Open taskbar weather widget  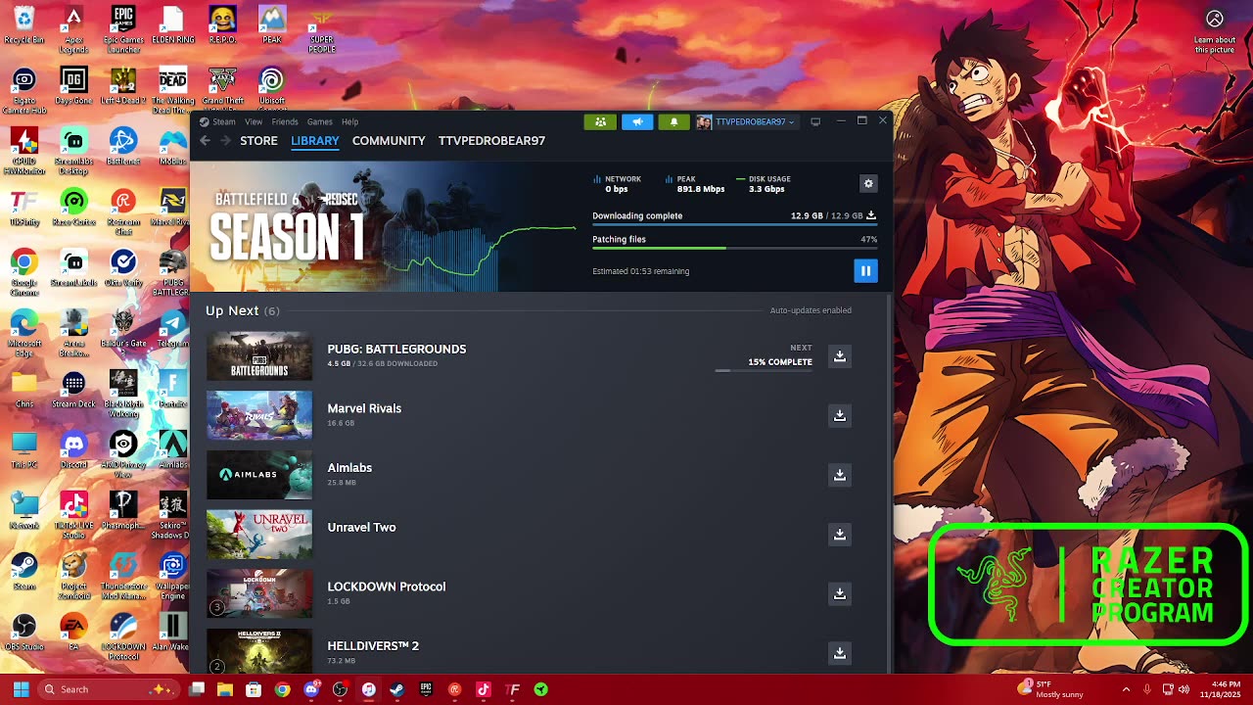coord(1050,689)
